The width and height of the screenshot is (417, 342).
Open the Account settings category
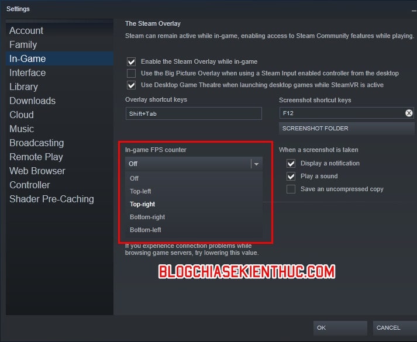click(x=60, y=30)
